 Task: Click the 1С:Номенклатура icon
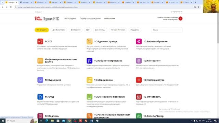coord(139,80)
